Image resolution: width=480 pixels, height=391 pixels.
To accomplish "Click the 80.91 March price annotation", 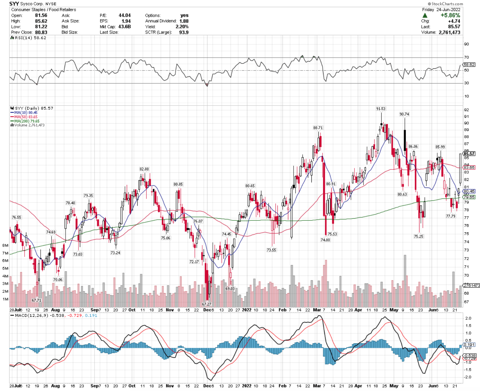I will pyautogui.click(x=331, y=184).
